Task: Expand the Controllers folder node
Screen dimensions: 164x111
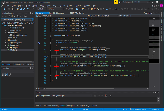Action: click(5, 40)
